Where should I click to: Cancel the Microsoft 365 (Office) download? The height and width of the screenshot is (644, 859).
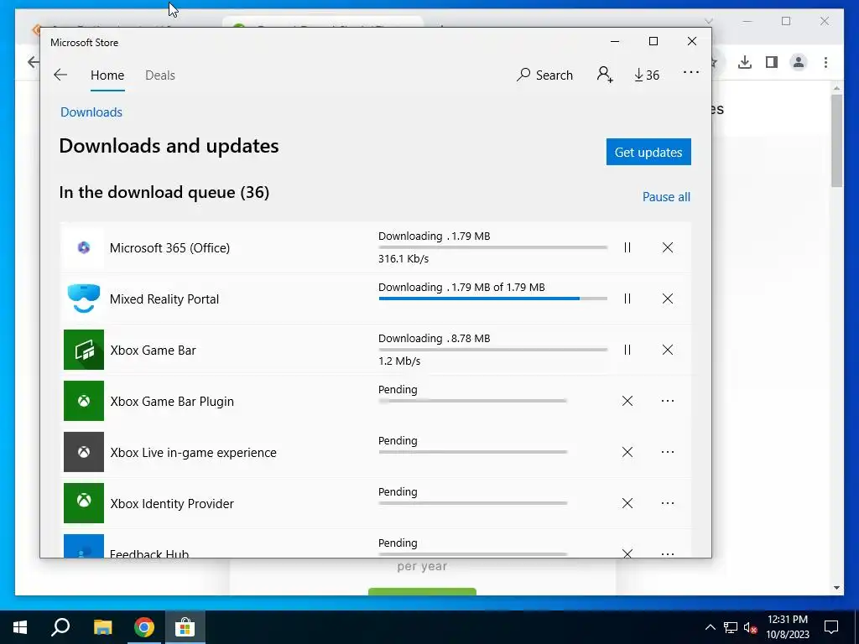[667, 247]
